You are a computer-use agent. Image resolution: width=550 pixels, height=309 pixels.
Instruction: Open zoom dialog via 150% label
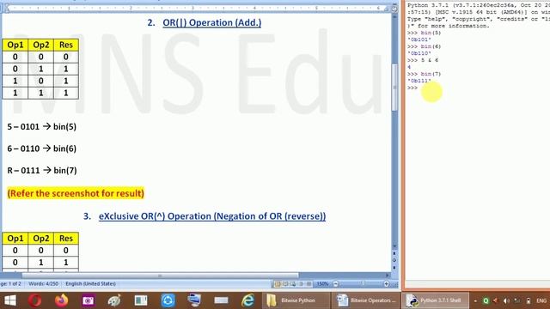[322, 284]
